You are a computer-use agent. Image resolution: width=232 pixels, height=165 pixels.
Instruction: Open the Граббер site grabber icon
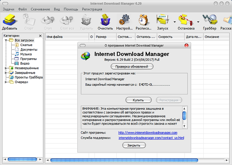tap(210, 20)
